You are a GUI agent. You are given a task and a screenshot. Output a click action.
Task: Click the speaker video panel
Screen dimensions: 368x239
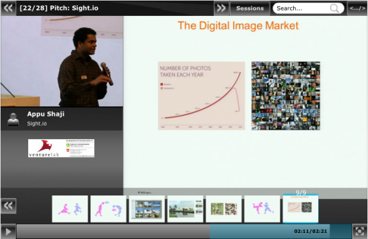[x=62, y=61]
